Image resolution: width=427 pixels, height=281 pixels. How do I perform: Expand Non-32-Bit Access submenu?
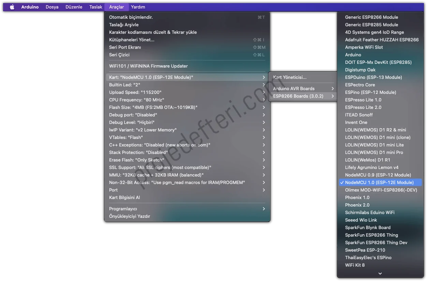(x=187, y=182)
